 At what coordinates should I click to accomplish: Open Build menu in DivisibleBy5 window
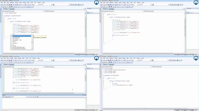coord(120,58)
